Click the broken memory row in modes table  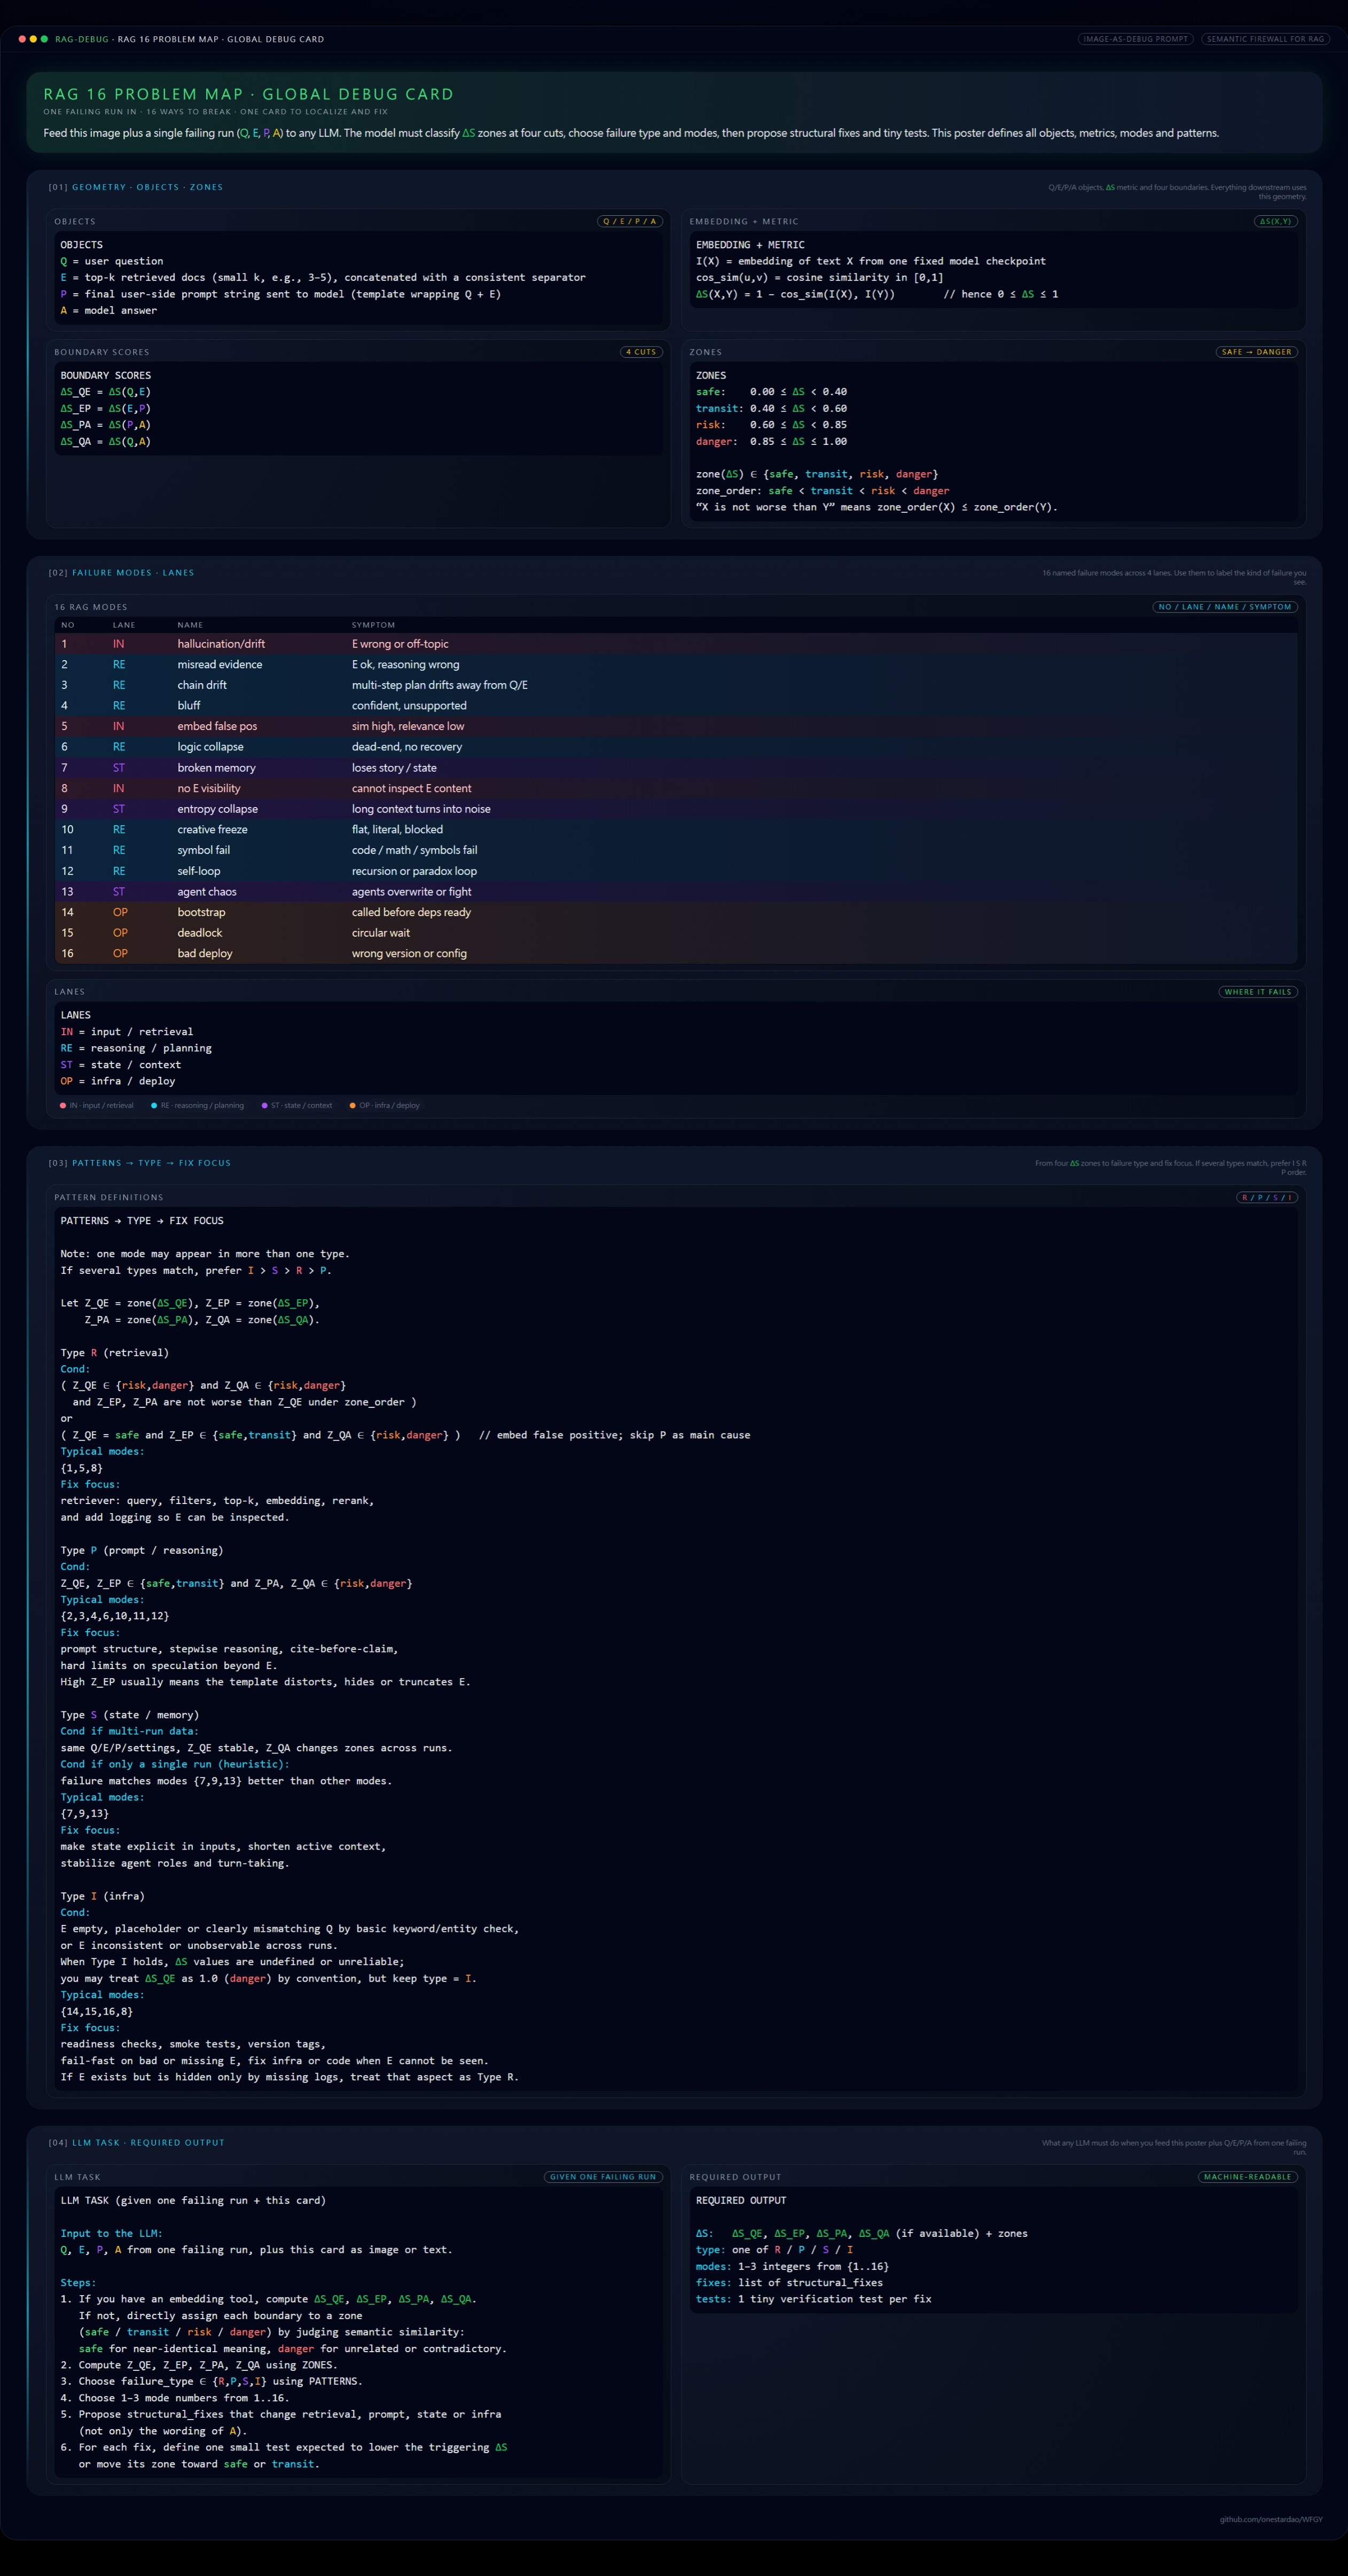[x=216, y=767]
